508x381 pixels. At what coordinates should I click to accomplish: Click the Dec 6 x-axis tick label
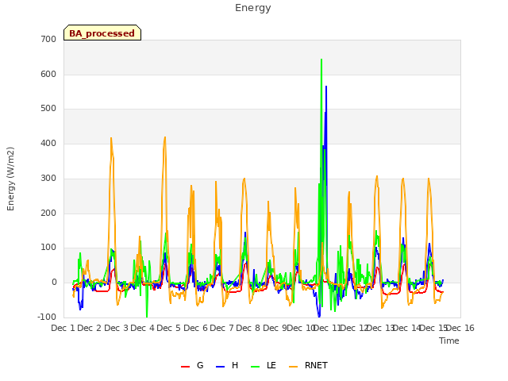coord(196,328)
